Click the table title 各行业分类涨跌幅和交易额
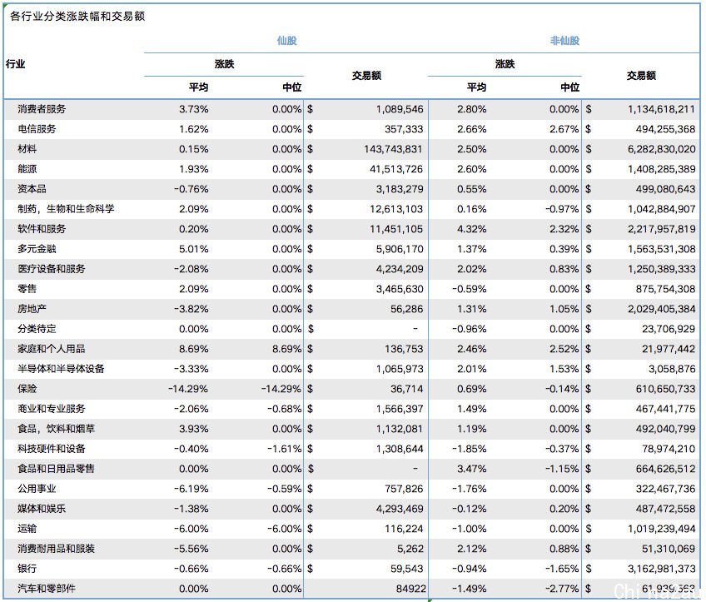This screenshot has height=602, width=706. click(77, 17)
